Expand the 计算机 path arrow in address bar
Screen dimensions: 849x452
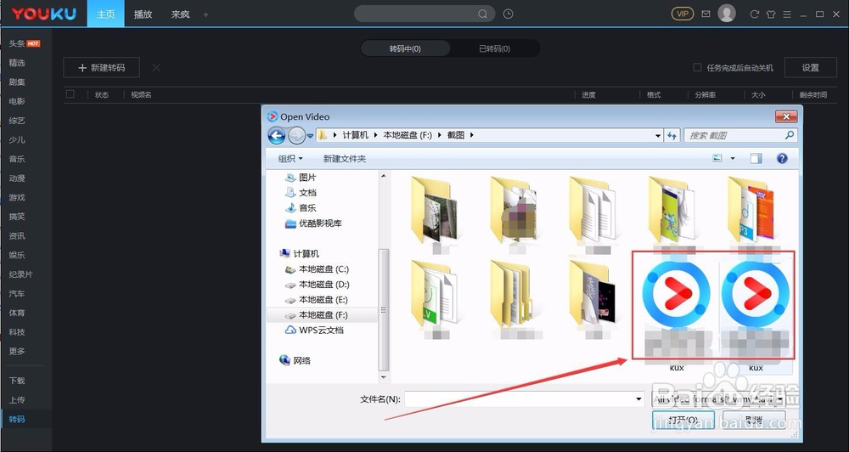(376, 135)
